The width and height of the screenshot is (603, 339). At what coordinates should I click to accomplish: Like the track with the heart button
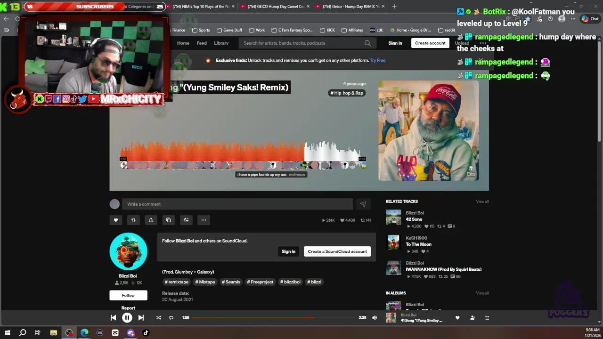coord(115,220)
